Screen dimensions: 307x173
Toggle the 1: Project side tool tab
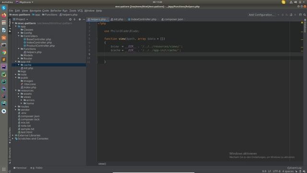coord(10,25)
